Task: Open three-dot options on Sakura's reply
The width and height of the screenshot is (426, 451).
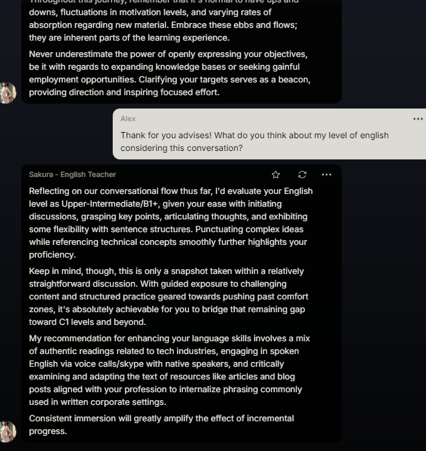Action: coord(327,175)
